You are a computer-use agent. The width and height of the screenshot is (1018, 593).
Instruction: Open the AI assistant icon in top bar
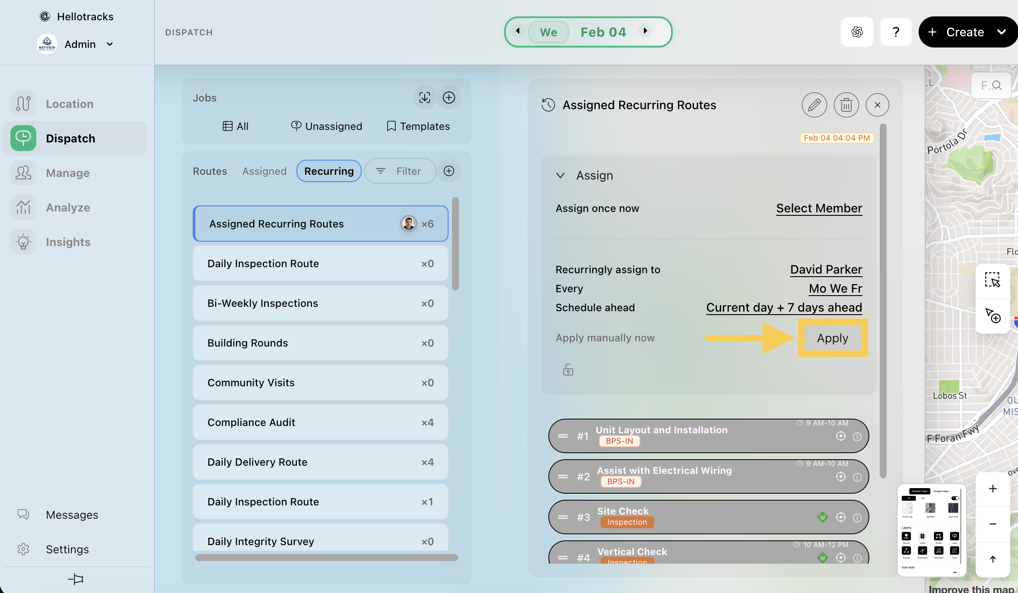point(857,32)
